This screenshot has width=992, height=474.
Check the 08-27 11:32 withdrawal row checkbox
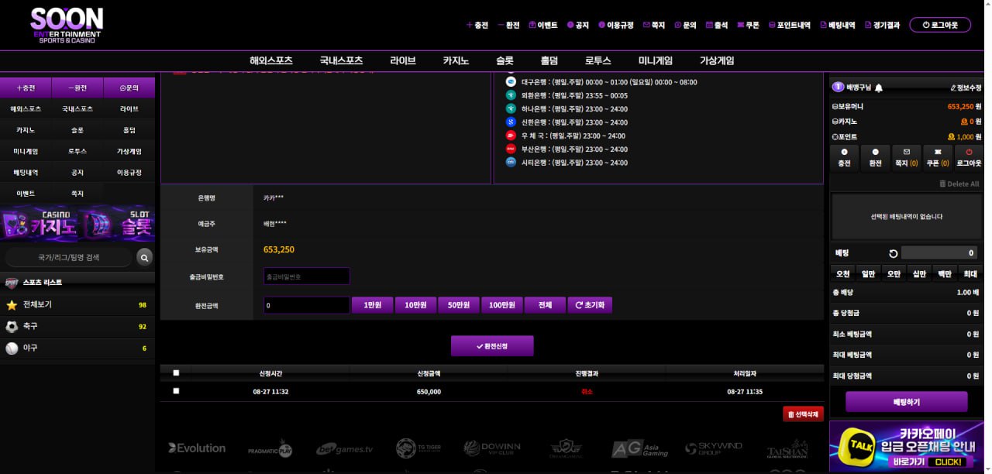click(x=176, y=391)
